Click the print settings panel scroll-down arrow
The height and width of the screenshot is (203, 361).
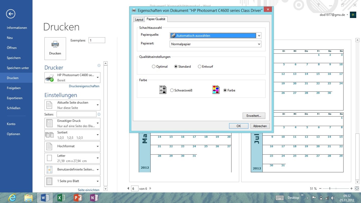(106, 189)
